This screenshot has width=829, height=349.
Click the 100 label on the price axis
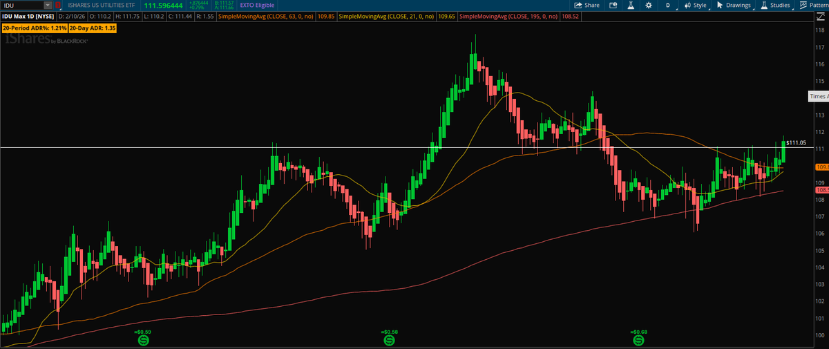tap(820, 336)
